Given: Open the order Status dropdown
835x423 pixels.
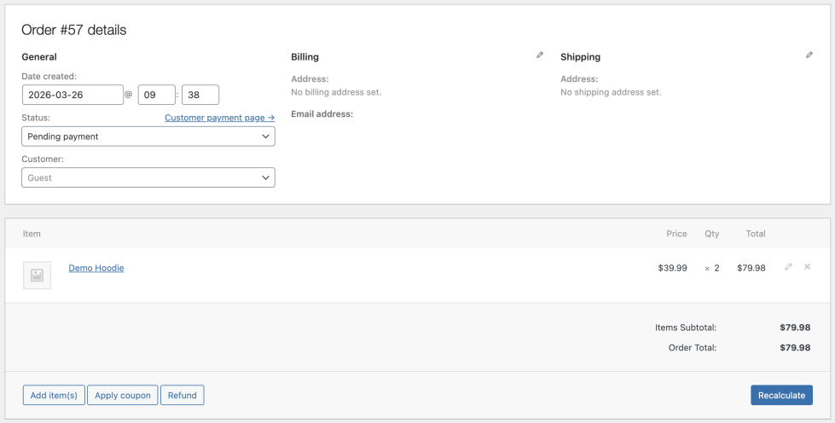Looking at the screenshot, I should 148,136.
